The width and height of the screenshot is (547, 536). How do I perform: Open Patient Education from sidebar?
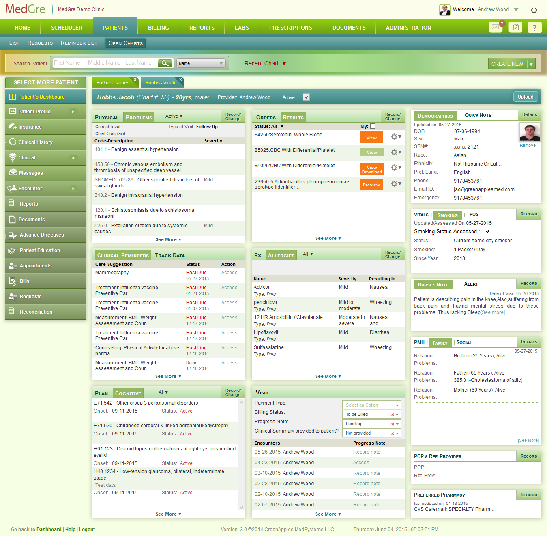pyautogui.click(x=45, y=250)
